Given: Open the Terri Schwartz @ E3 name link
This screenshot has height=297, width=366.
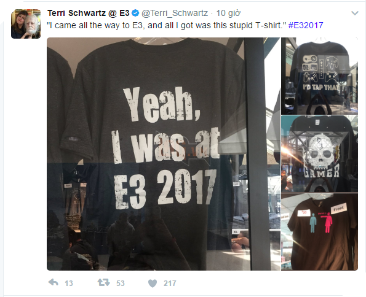Looking at the screenshot, I should pos(88,13).
